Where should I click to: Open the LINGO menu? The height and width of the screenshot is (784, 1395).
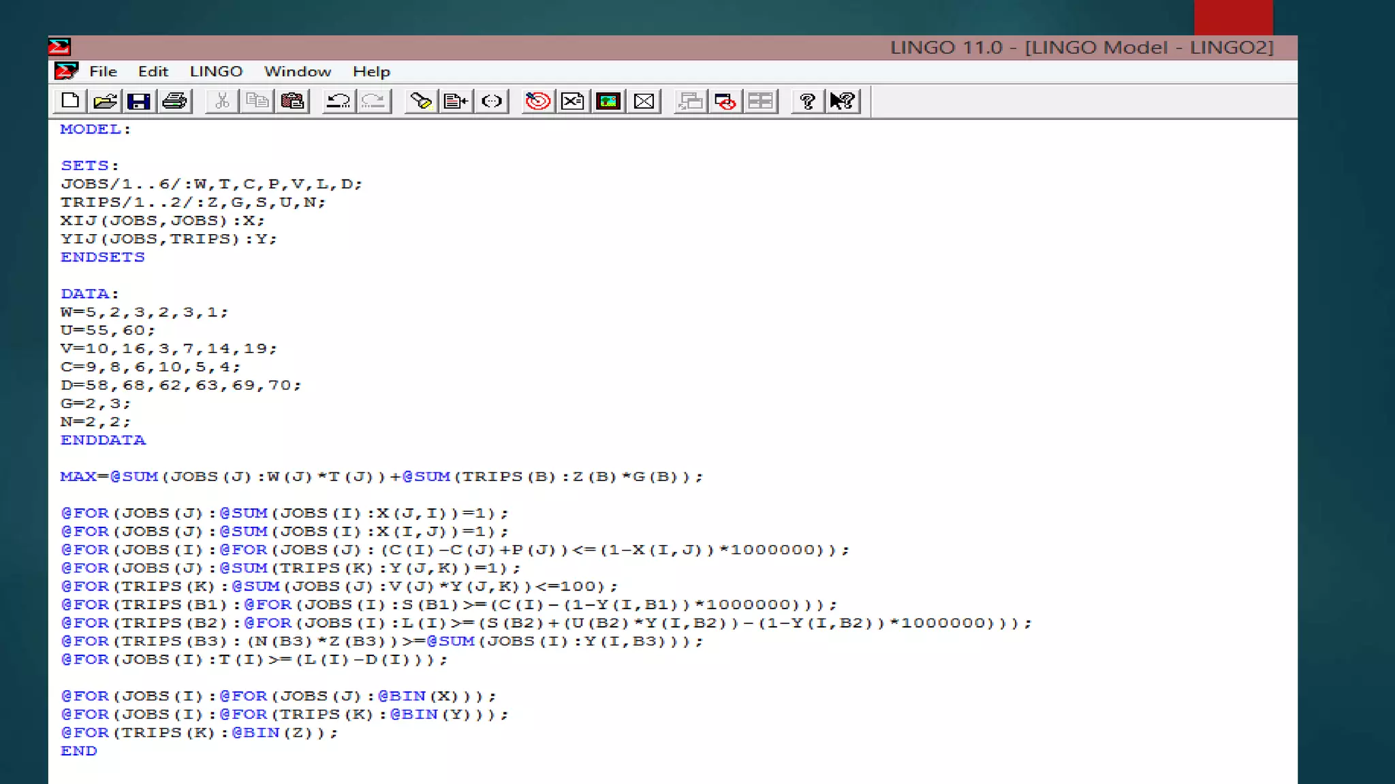pos(216,71)
